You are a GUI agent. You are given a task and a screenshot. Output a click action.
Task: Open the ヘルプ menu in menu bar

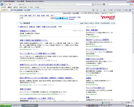[x=37, y=7]
